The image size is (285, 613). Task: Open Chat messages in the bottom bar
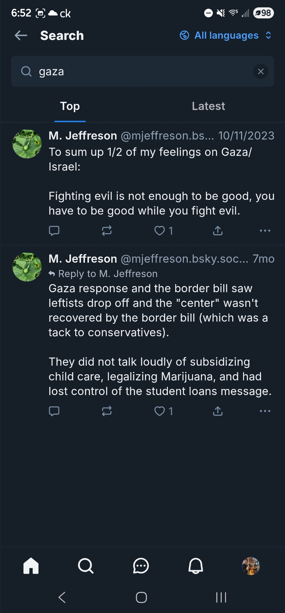tap(141, 566)
